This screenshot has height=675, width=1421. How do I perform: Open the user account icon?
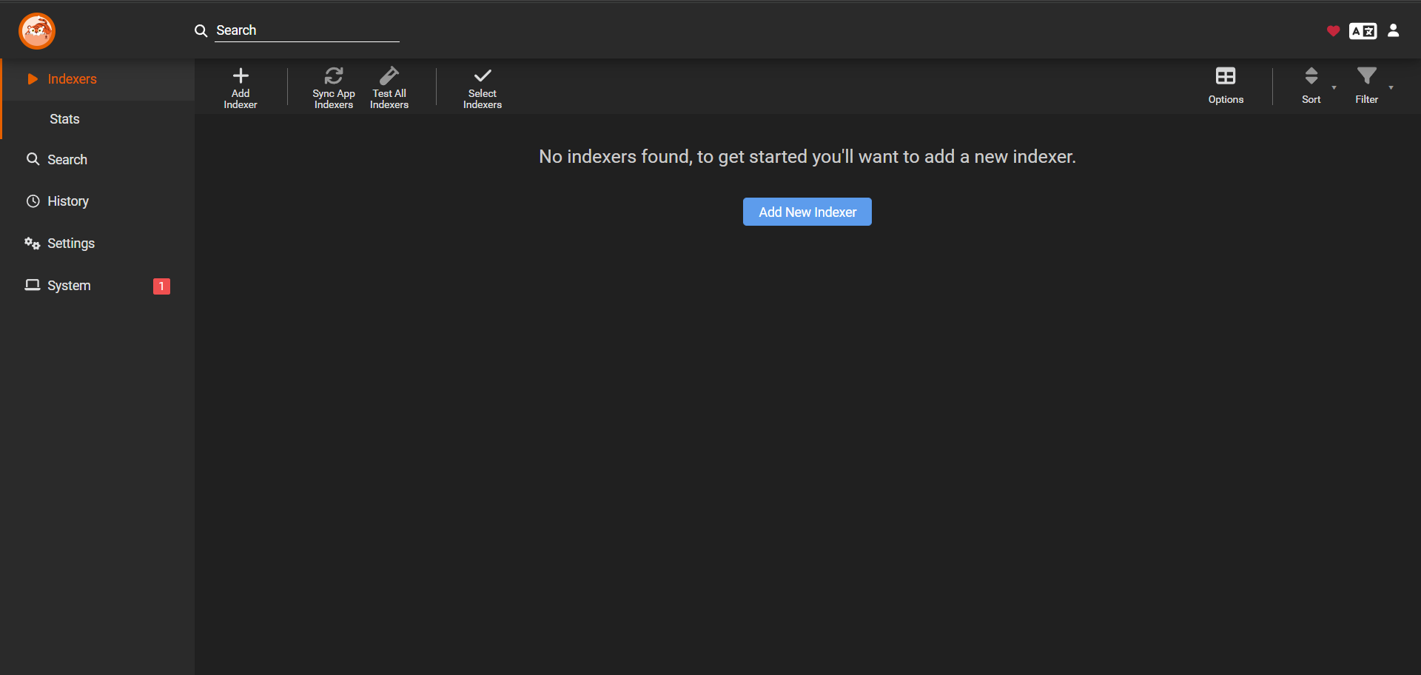[1393, 30]
